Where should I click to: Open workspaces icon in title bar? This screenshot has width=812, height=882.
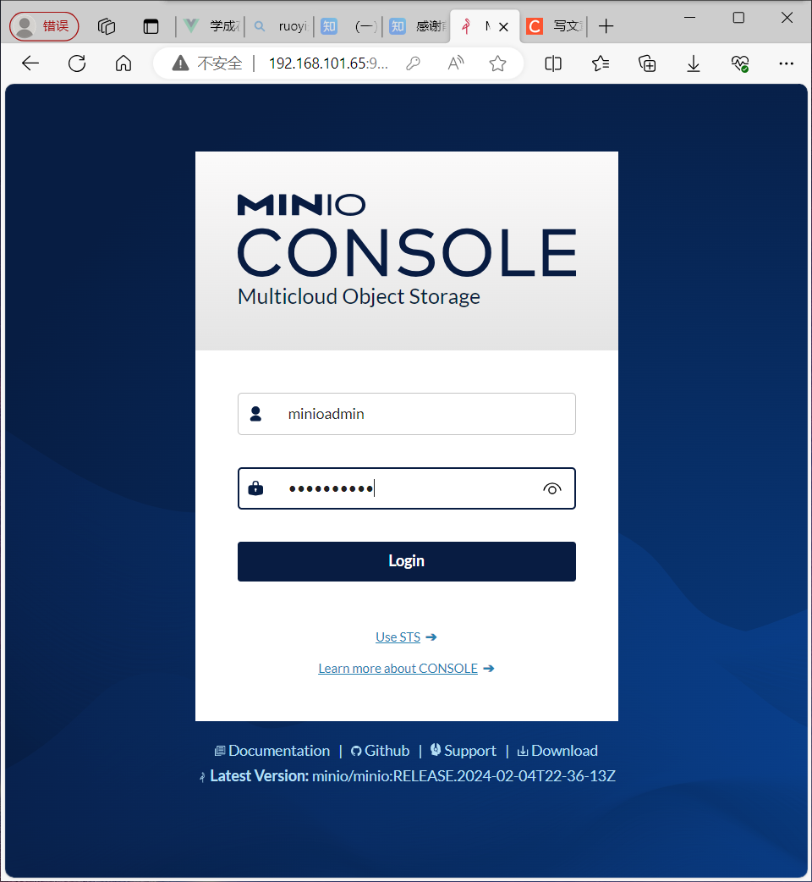click(107, 26)
